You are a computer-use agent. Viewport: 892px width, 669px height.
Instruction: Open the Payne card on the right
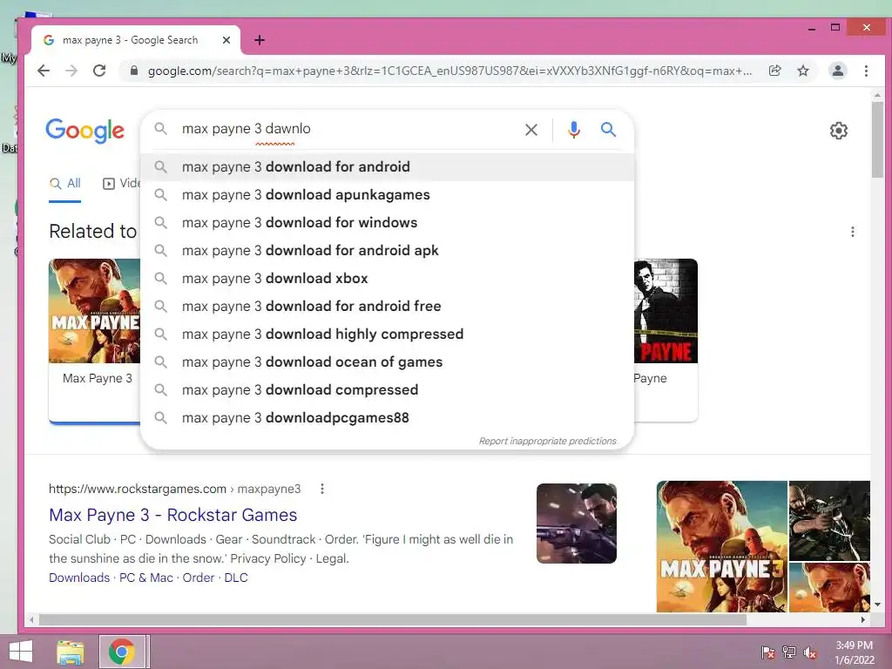point(666,341)
